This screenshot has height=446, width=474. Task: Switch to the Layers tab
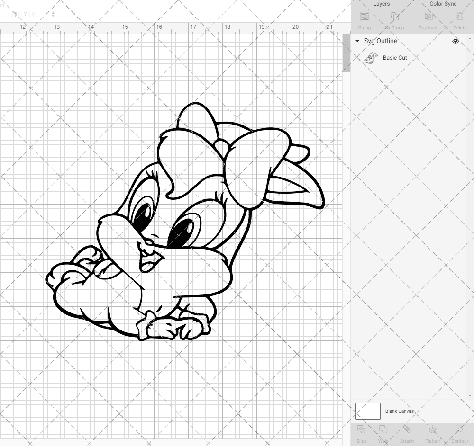pos(381,4)
